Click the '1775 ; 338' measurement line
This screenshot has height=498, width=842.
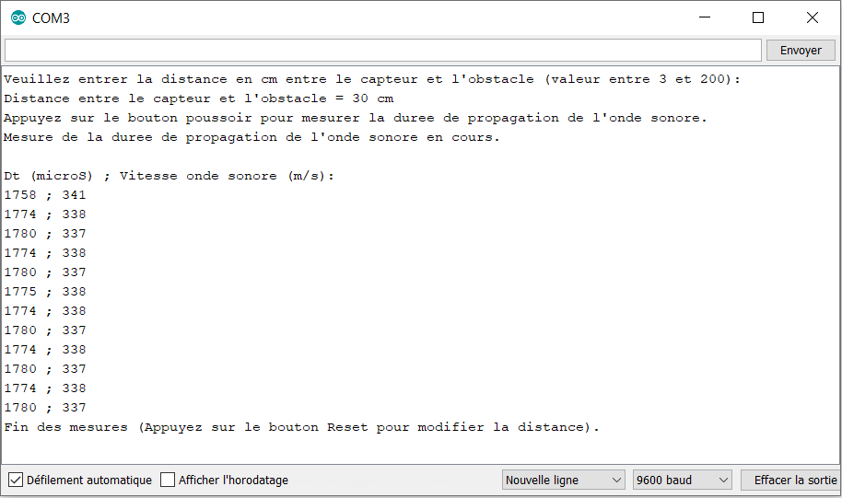45,292
